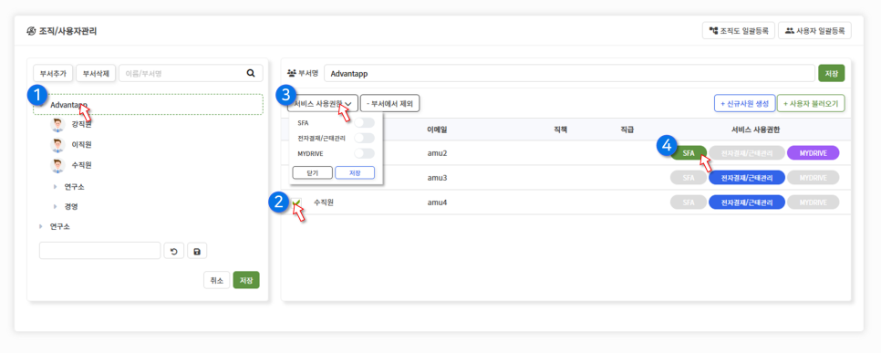This screenshot has height=353, width=881.
Task: Click 강직원's avatar in the organization tree
Action: [x=57, y=125]
